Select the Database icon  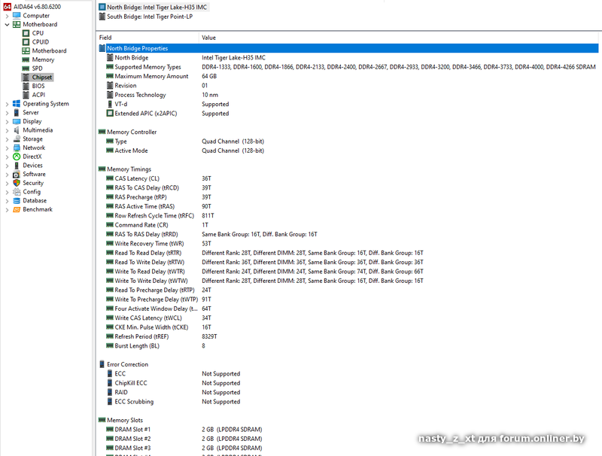[17, 201]
